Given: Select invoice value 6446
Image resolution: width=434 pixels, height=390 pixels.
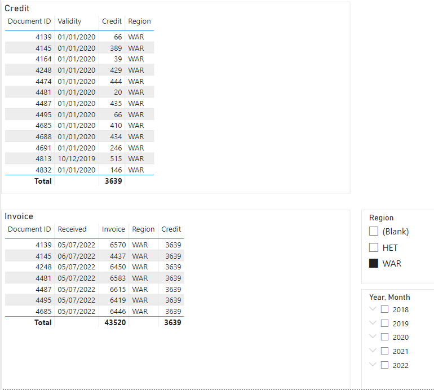Looking at the screenshot, I should (118, 312).
